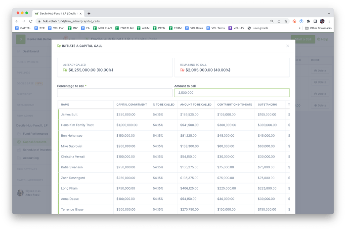
Task: Open the INV bookmark
Action: tap(73, 28)
